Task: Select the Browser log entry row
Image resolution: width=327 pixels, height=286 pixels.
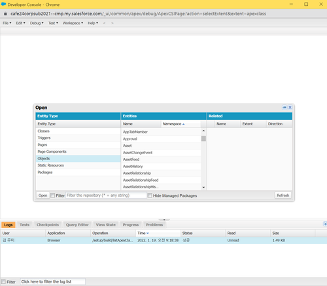Action: [163, 240]
